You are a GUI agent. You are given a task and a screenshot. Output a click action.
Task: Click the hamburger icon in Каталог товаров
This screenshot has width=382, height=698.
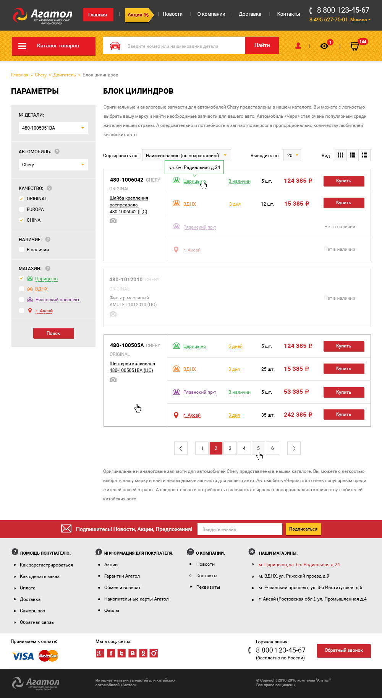pyautogui.click(x=23, y=46)
